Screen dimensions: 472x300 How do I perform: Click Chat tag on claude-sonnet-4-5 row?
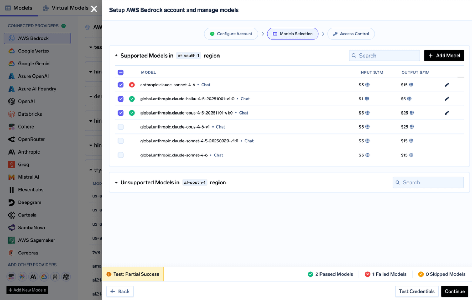click(249, 141)
